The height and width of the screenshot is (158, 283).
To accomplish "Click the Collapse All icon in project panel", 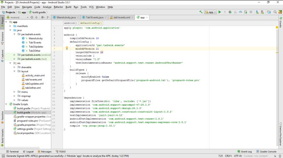I will [36, 17].
